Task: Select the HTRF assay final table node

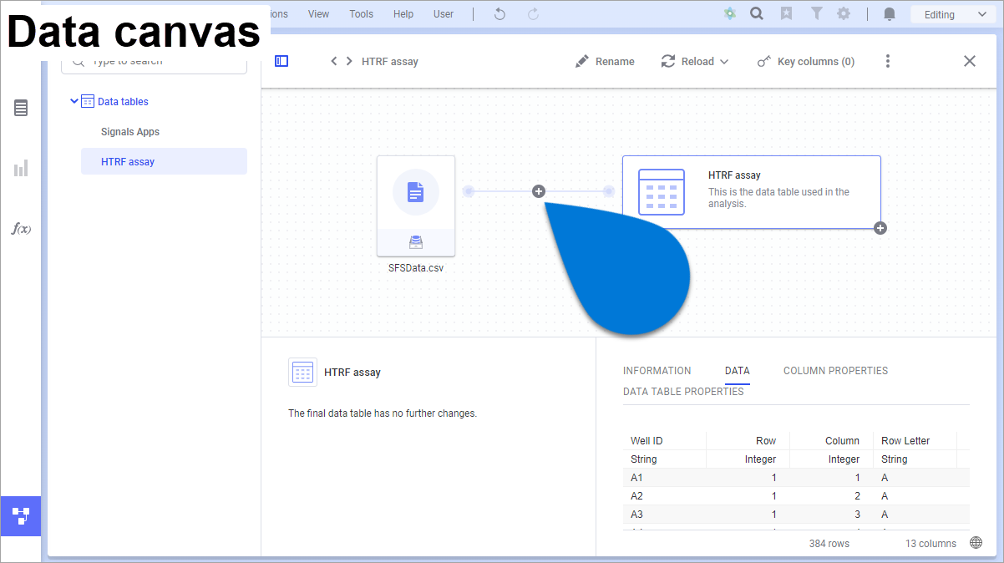Action: (752, 191)
